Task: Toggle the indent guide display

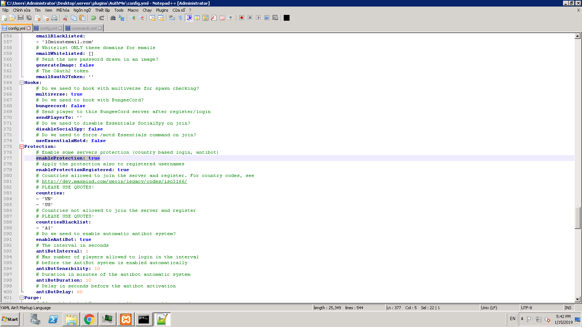Action: pos(189,18)
